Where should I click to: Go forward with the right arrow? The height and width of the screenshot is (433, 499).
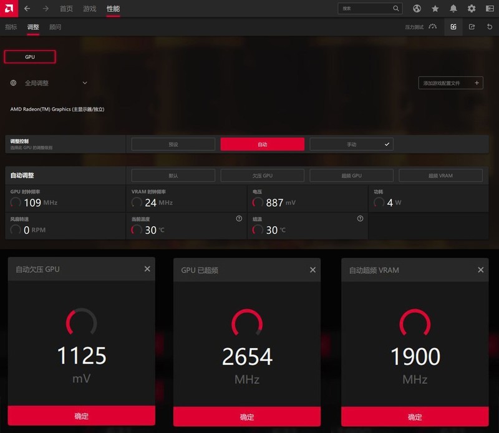click(x=46, y=9)
